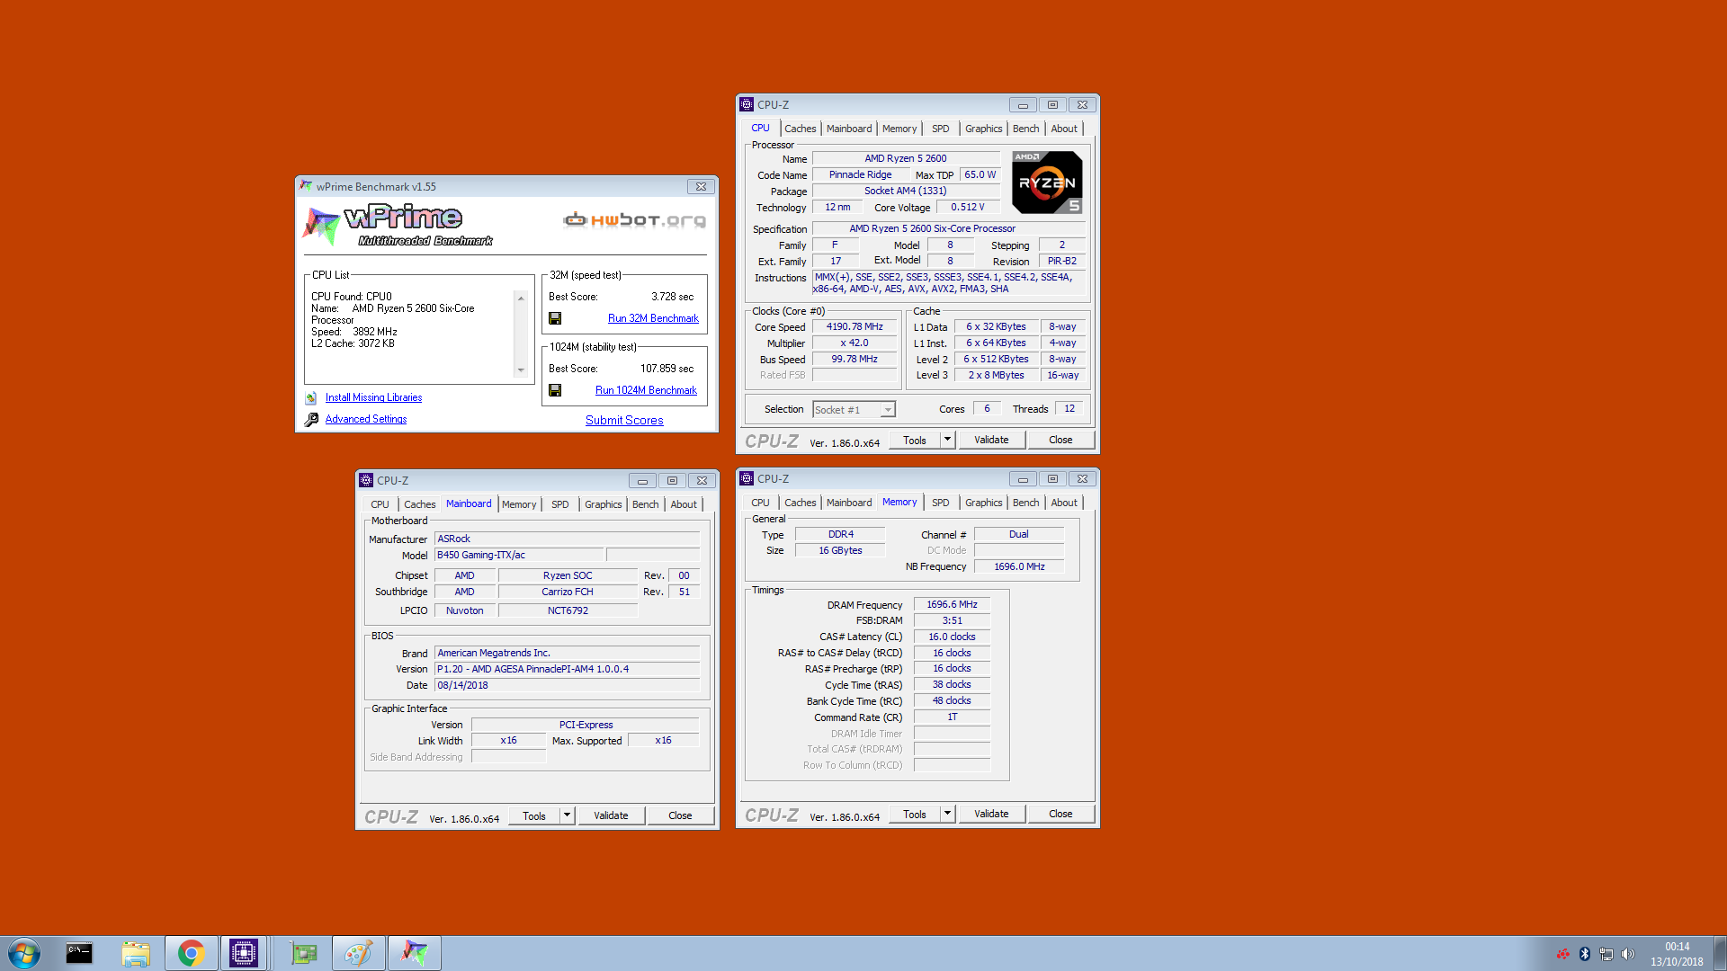1727x971 pixels.
Task: Click the volume speaker tray icon
Action: click(x=1628, y=954)
